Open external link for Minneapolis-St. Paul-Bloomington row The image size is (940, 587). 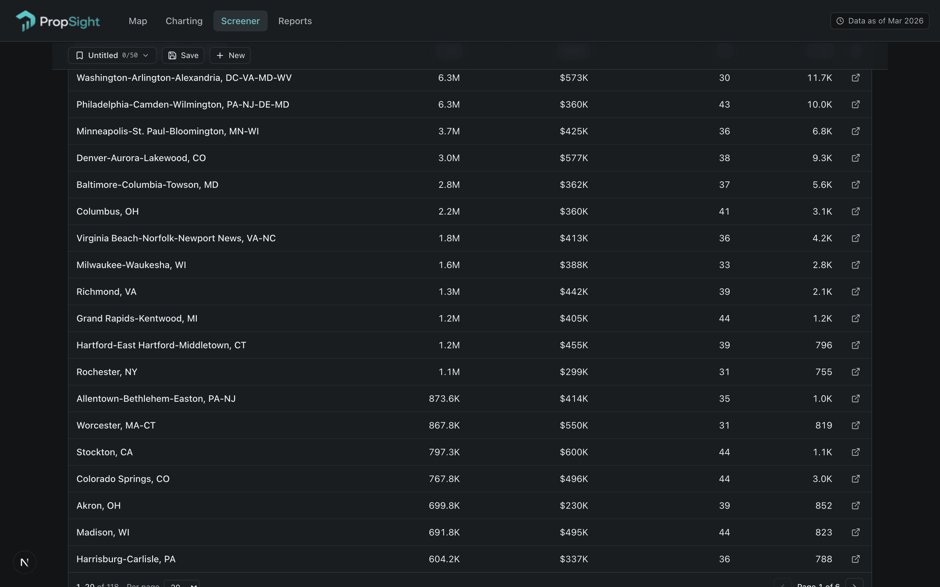855,131
